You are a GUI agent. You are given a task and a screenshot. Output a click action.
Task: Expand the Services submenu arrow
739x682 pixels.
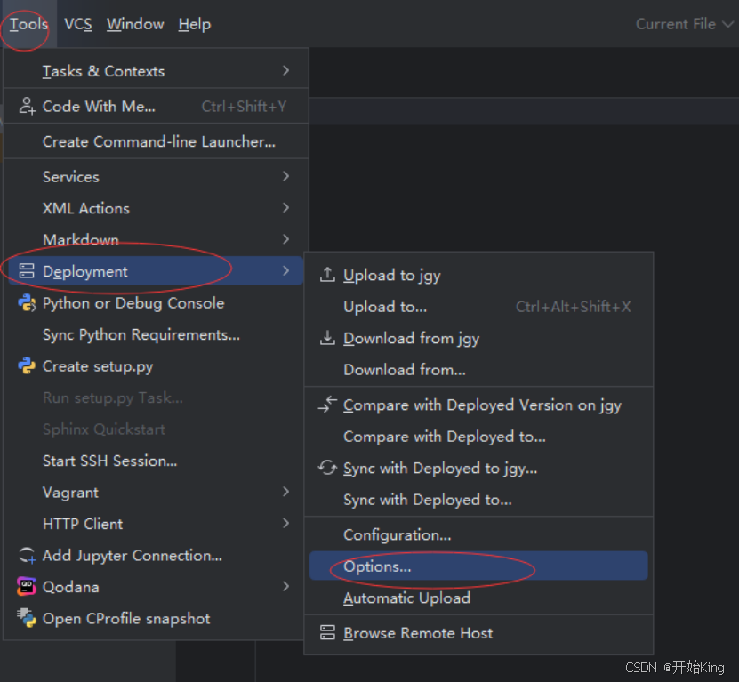[285, 176]
